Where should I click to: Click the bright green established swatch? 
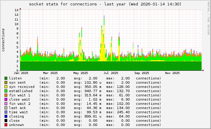click(x=6, y=91)
